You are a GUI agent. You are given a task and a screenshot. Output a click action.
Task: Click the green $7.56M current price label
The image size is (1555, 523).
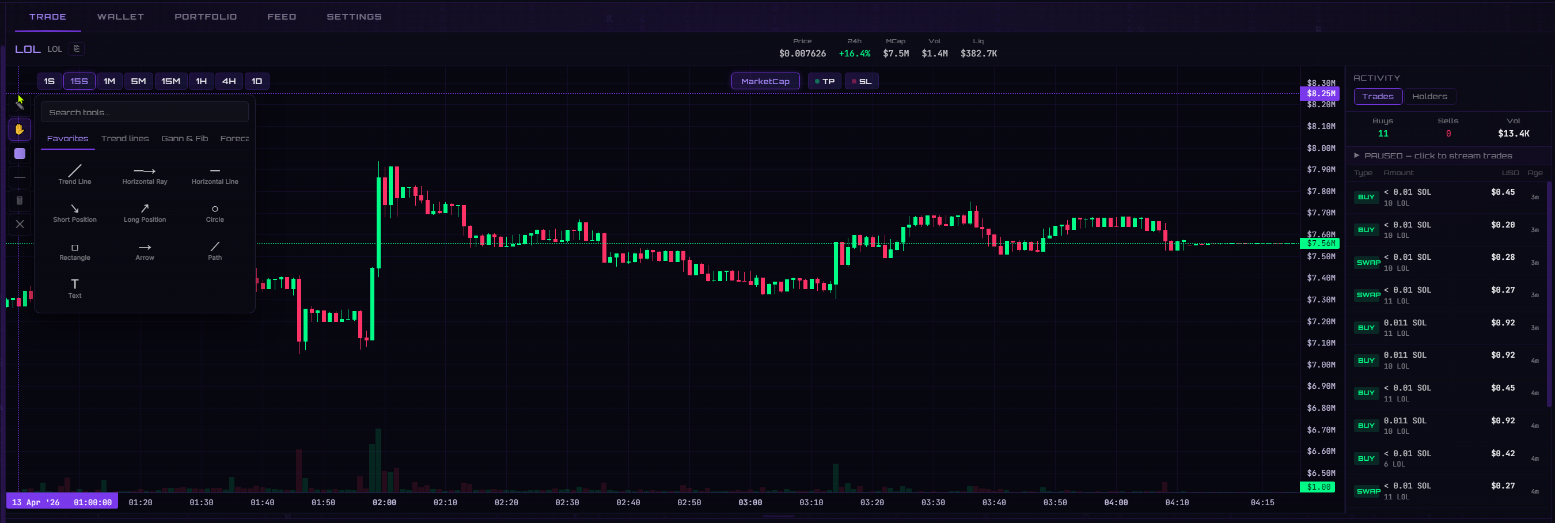click(x=1319, y=244)
